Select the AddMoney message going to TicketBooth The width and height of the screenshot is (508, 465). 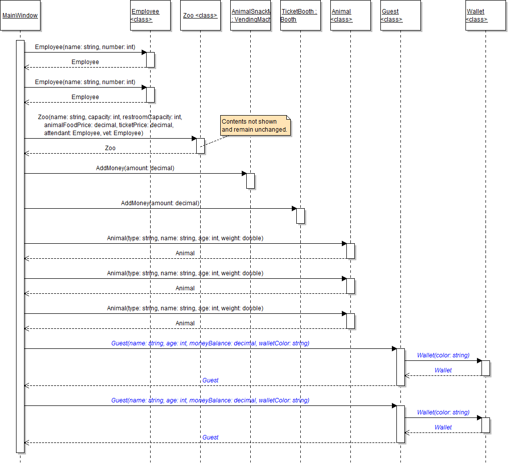coord(160,203)
